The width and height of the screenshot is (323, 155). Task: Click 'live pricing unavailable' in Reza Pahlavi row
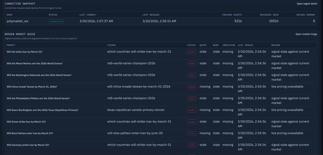287,133
